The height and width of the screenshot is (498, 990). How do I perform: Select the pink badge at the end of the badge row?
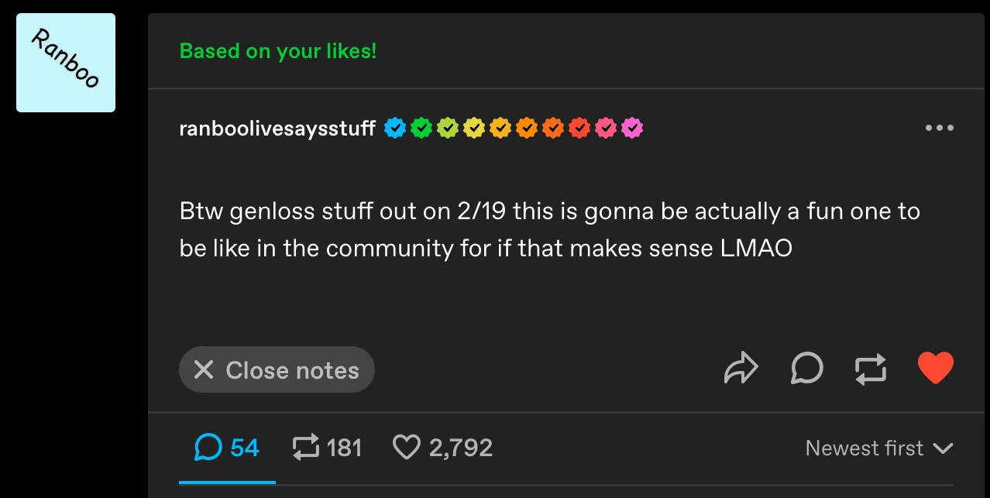point(632,128)
